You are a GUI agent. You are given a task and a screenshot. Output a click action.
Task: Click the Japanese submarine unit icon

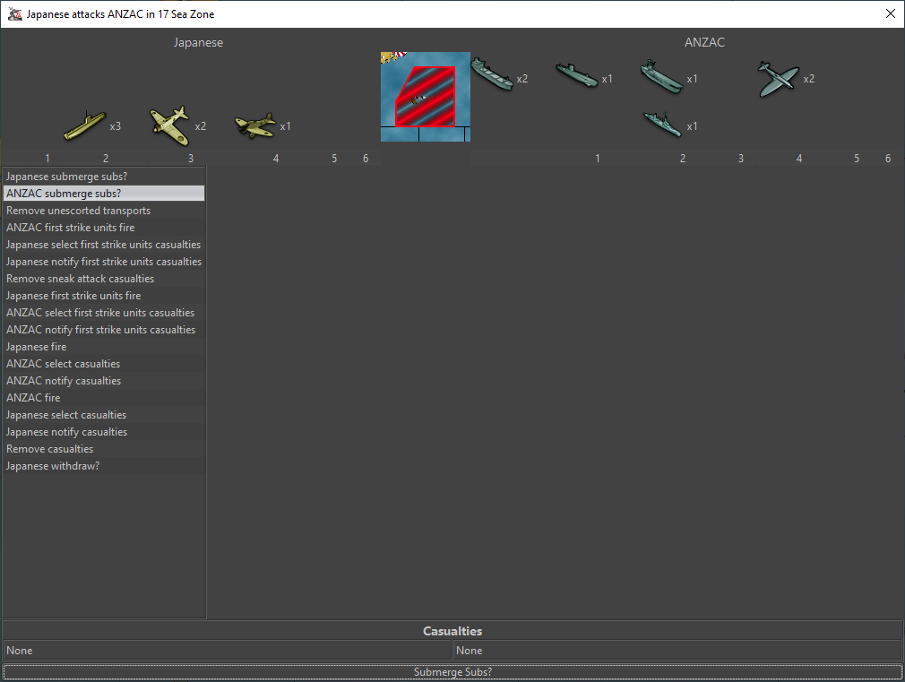coord(85,125)
